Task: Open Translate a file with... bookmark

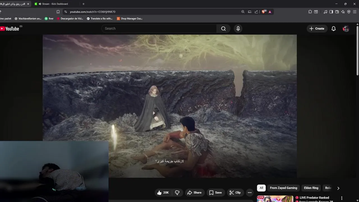Action: (100, 19)
